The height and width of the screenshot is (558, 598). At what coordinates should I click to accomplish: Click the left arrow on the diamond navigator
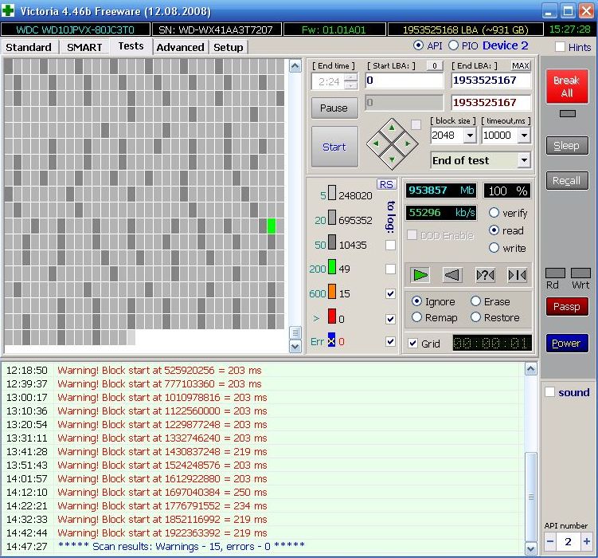point(376,143)
